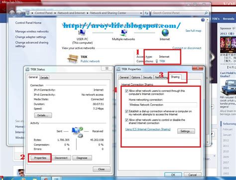The image size is (236, 180).
Task: Click Connect or disconnect link
Action: 187,48
